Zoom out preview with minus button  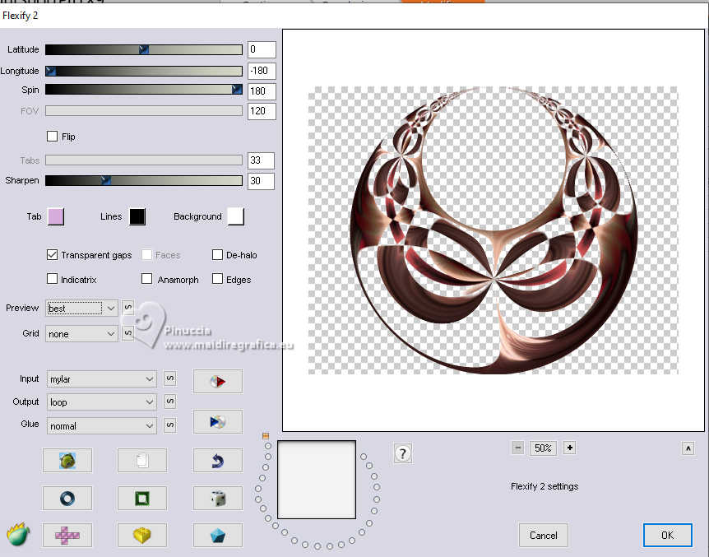[518, 448]
